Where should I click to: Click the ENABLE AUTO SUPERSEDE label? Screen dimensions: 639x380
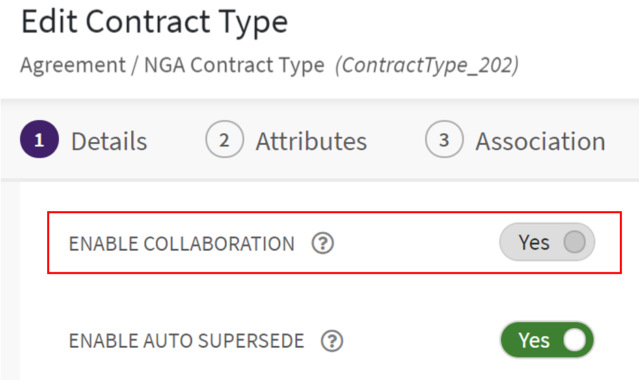pos(186,341)
